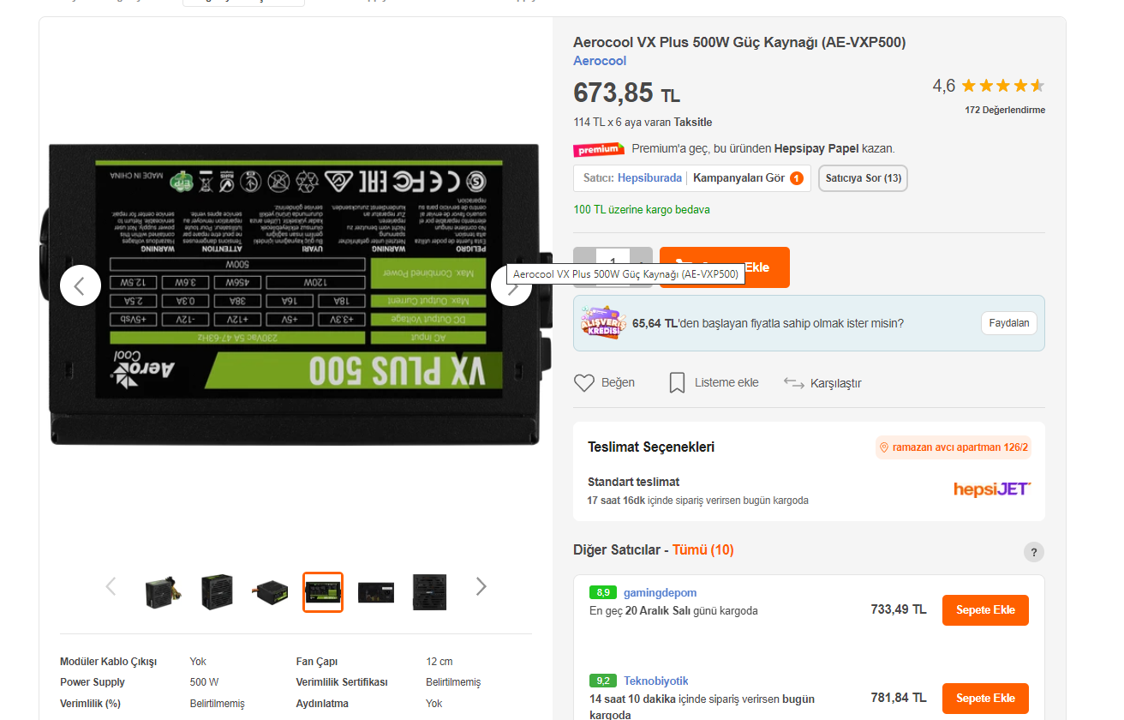The image size is (1124, 720).
Task: Click the Teknobiyotik price 781,84 TL
Action: pos(899,698)
